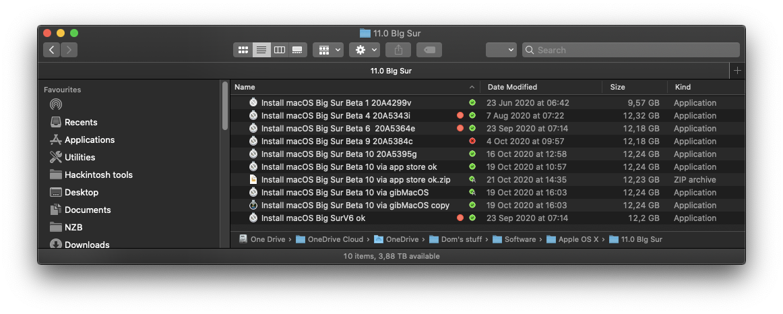Screen dimensions: 783x314
Task: Click the red error sync badge on Beta 9
Action: tap(472, 141)
